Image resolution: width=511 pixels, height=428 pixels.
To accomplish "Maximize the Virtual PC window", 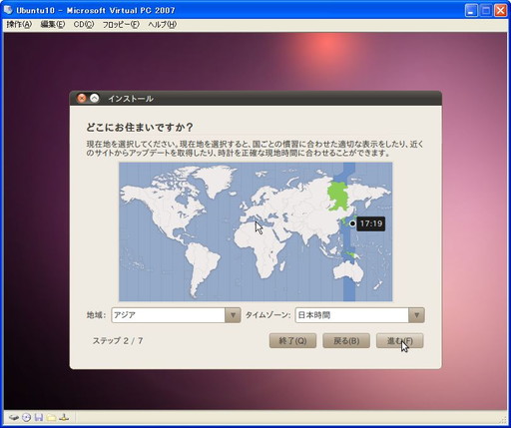I will (486, 11).
